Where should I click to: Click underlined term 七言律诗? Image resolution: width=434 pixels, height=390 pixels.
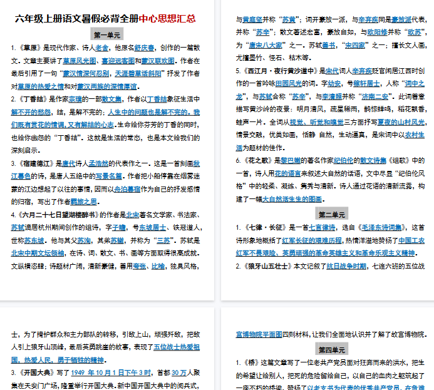point(322,228)
